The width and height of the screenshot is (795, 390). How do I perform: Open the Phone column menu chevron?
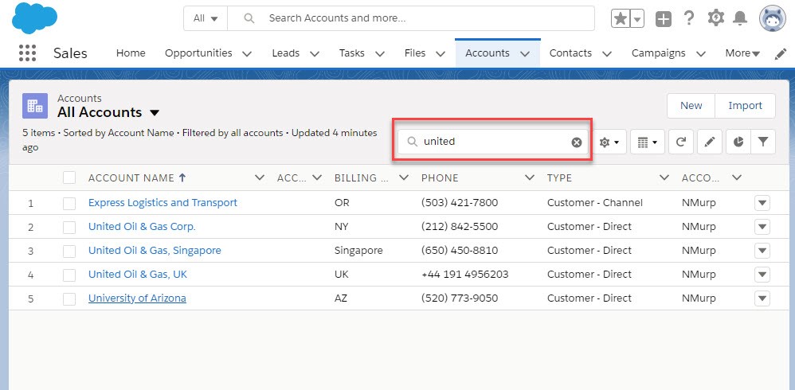pos(530,177)
